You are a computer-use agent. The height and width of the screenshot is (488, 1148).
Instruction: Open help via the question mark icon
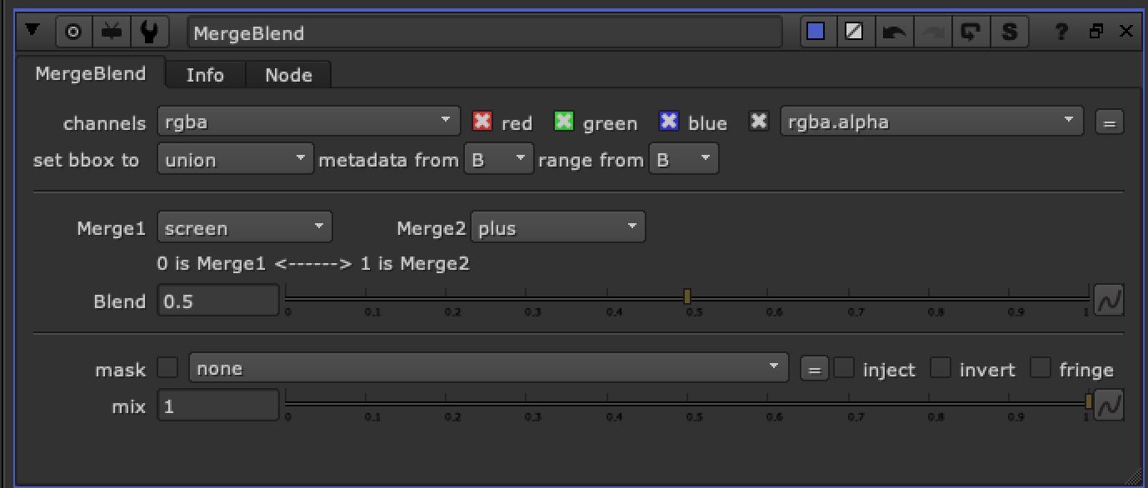pos(1061,31)
